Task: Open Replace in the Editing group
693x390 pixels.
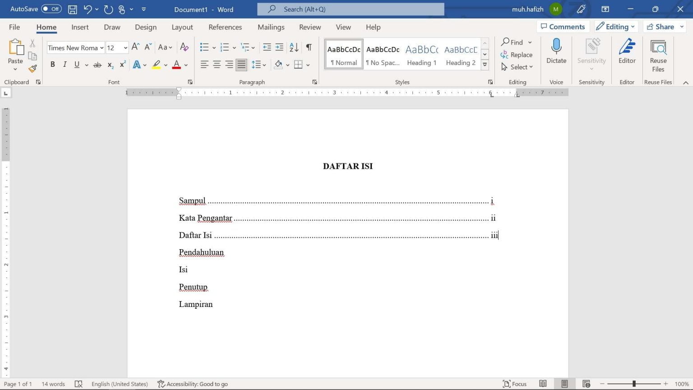Action: tap(517, 55)
